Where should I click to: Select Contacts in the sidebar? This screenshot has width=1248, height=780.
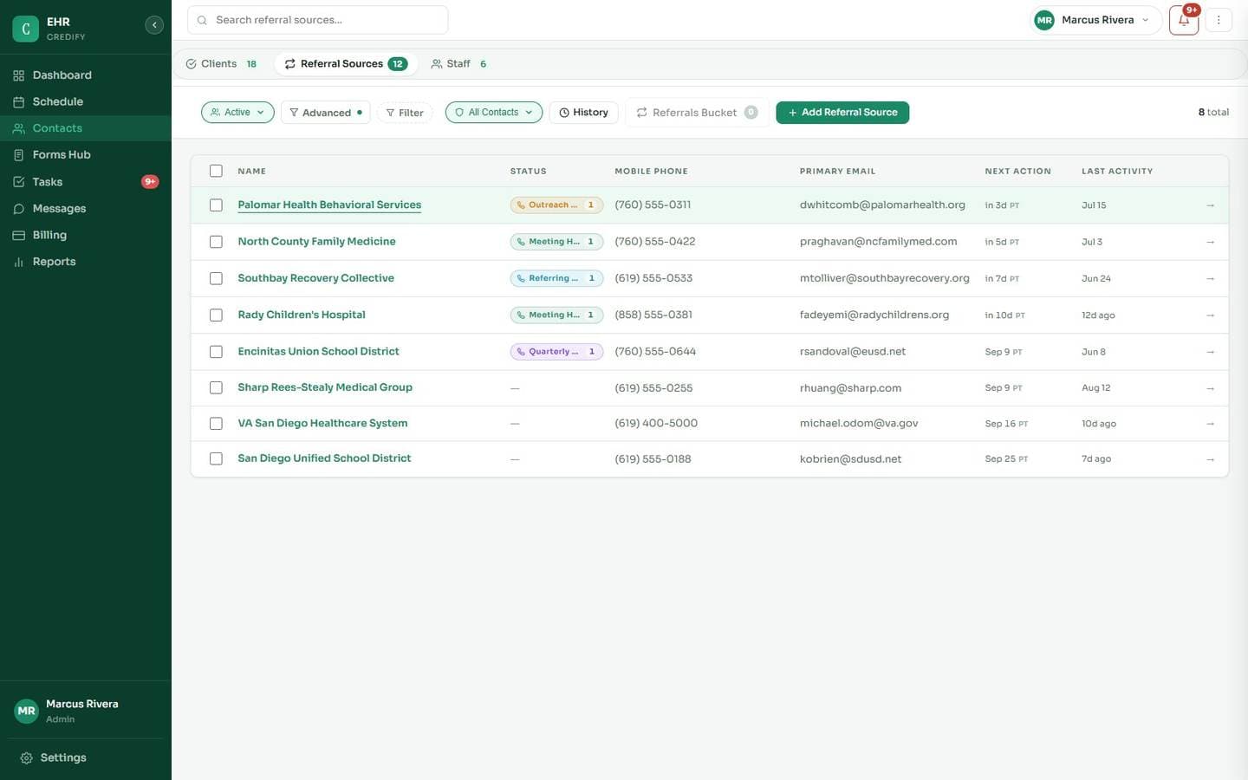[x=85, y=128]
